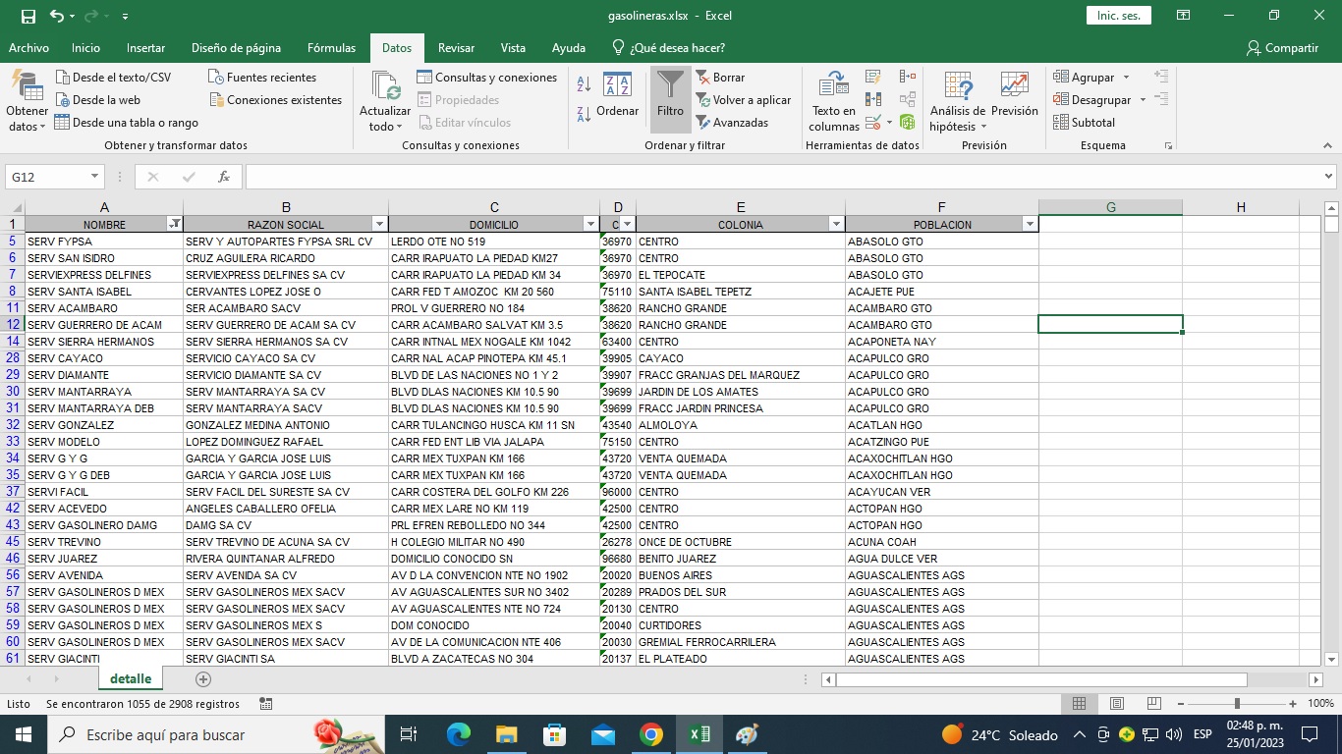This screenshot has height=754, width=1342.
Task: Add a new sheet with plus icon
Action: point(203,678)
